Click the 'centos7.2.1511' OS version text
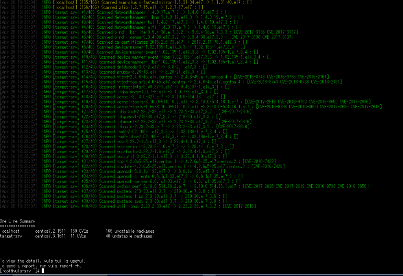 pyautogui.click(x=50, y=231)
